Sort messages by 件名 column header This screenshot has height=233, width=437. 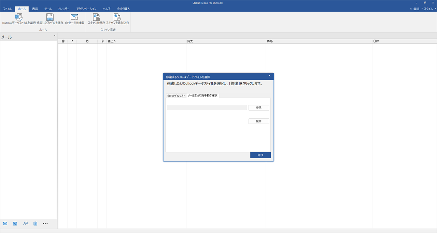(319, 41)
